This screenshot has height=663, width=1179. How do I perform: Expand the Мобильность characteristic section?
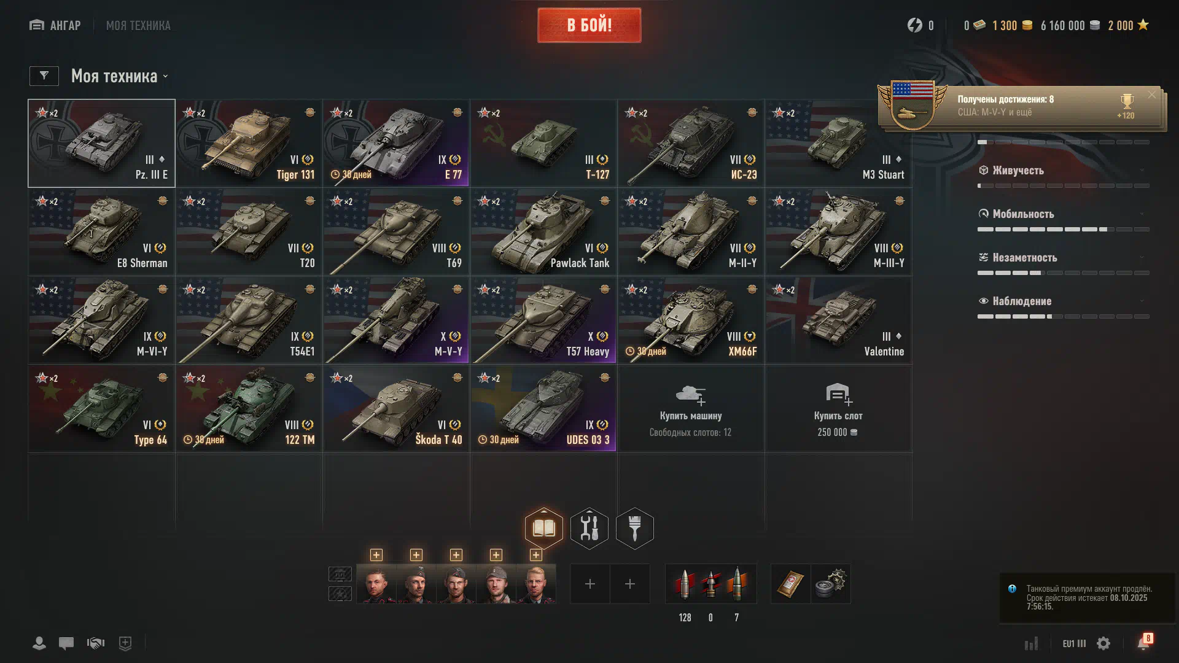[x=1064, y=214]
